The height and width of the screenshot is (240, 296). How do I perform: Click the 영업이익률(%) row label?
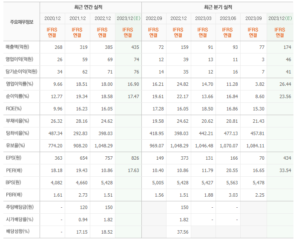19,84
